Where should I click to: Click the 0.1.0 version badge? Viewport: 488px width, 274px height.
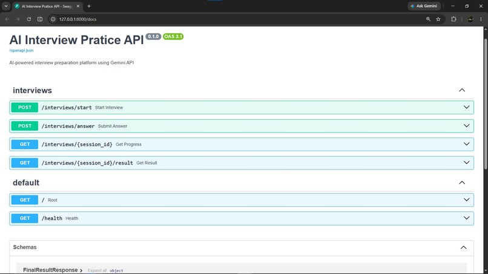(153, 37)
